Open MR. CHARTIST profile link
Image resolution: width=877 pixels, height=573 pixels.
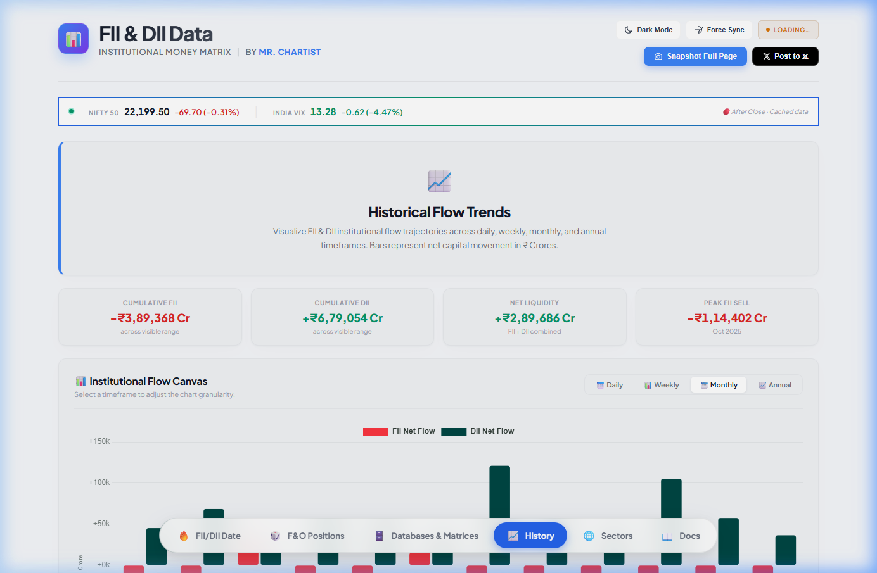[x=290, y=52]
